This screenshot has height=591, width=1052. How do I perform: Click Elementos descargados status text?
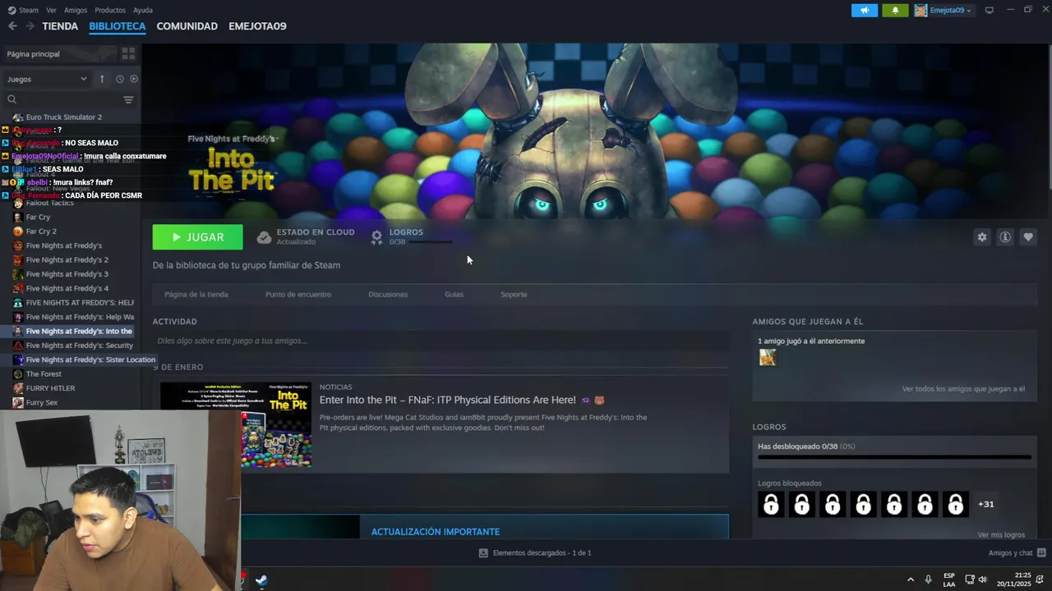click(x=542, y=553)
